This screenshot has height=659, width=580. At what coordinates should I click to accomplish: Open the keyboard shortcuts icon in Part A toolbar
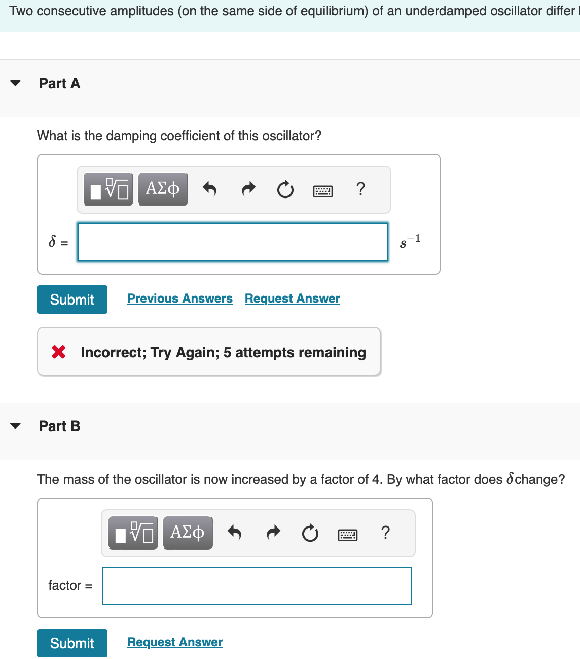tap(323, 190)
